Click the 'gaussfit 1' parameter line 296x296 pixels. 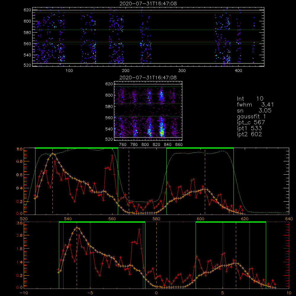pyautogui.click(x=251, y=116)
